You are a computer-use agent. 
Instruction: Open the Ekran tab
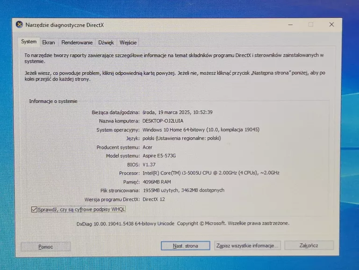coord(49,43)
